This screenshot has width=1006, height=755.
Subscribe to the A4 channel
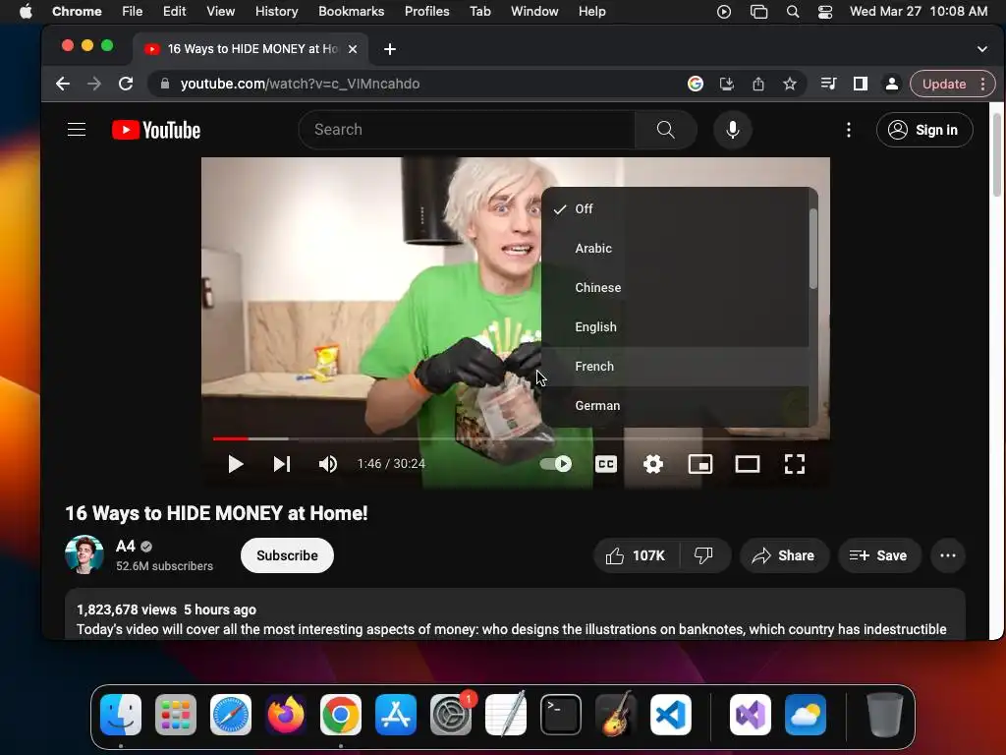click(x=287, y=555)
